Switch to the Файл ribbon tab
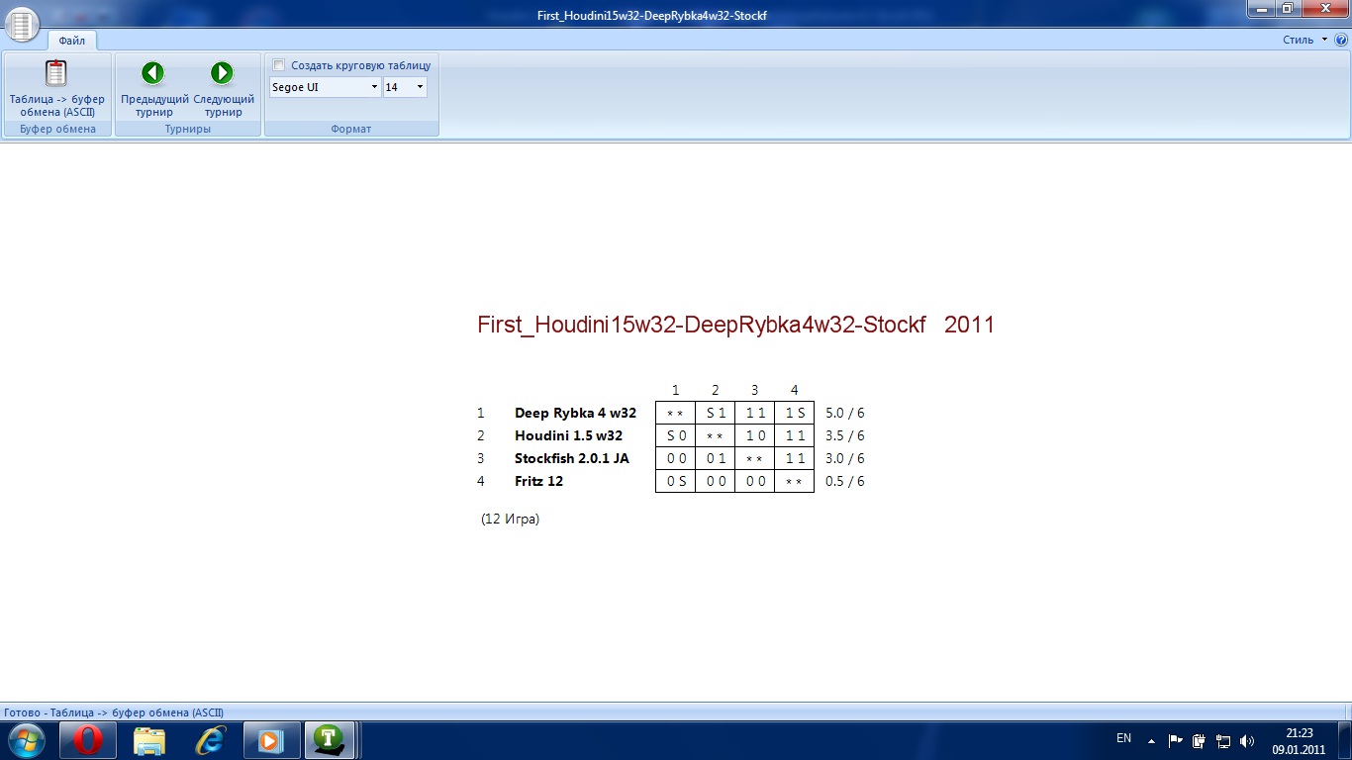 (71, 41)
